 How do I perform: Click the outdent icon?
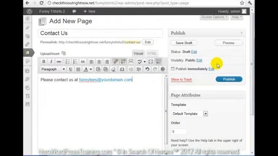click(131, 69)
